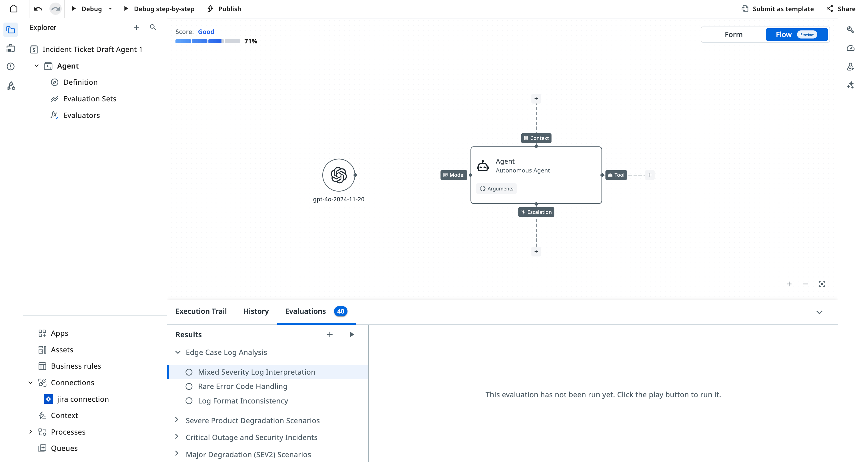Collapse the Connections tree node

pyautogui.click(x=31, y=382)
